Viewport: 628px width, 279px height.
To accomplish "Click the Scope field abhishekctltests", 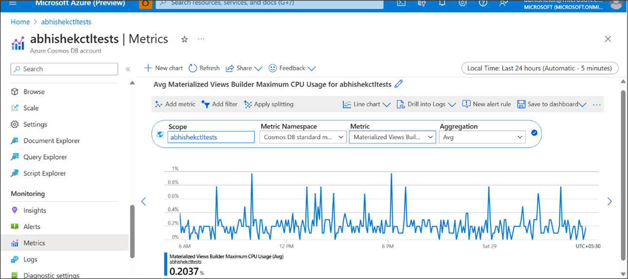I will pos(211,137).
